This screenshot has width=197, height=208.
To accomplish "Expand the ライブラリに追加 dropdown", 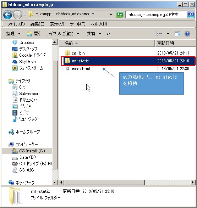I will pos(63,34).
